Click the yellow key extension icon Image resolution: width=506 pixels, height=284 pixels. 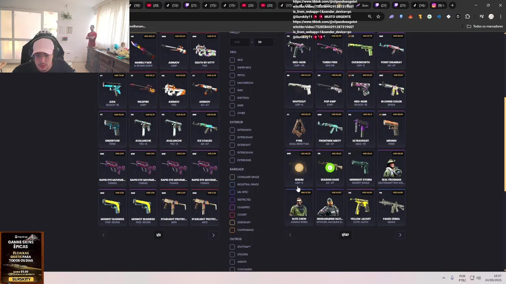pos(420,17)
